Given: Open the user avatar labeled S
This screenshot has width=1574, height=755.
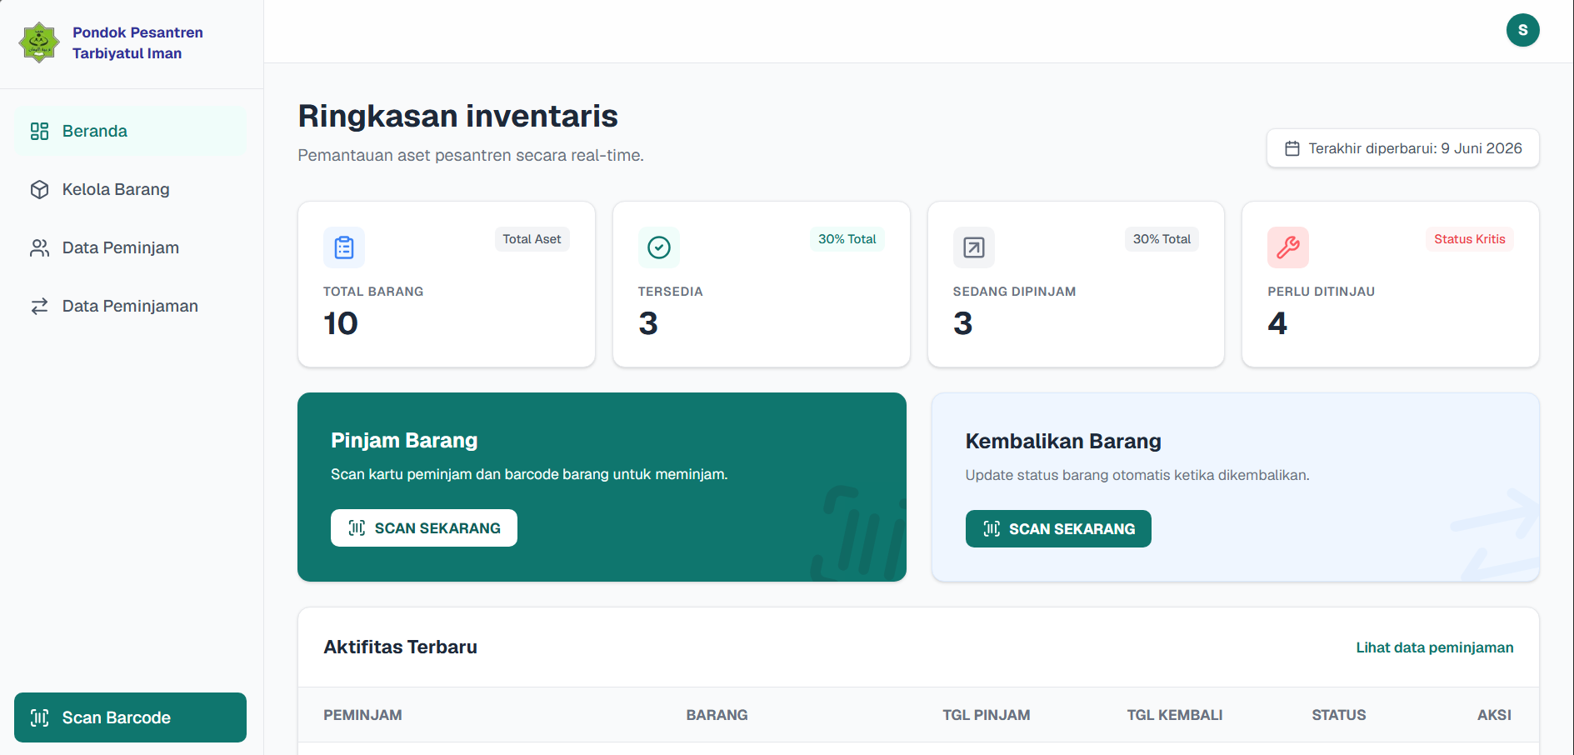Looking at the screenshot, I should 1522,30.
